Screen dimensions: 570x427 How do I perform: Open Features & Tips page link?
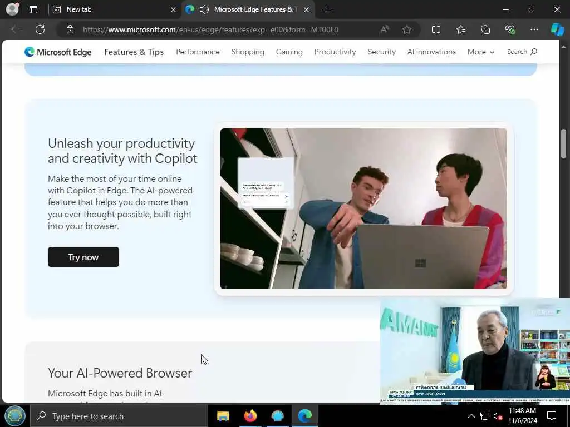pyautogui.click(x=134, y=52)
